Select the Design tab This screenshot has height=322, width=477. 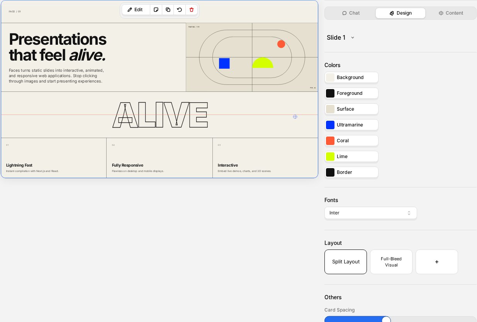tap(401, 13)
